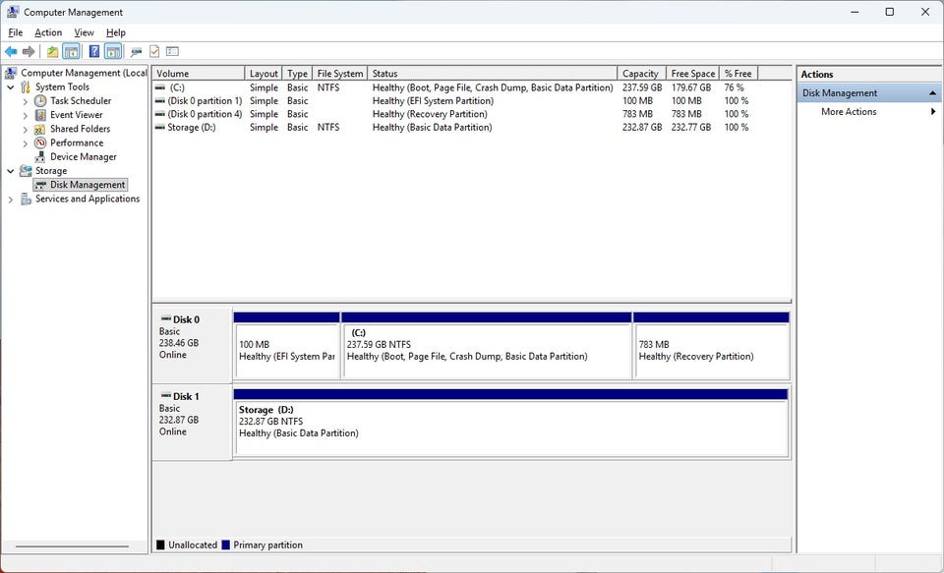
Task: Select the Performance node in the tree
Action: pyautogui.click(x=76, y=143)
